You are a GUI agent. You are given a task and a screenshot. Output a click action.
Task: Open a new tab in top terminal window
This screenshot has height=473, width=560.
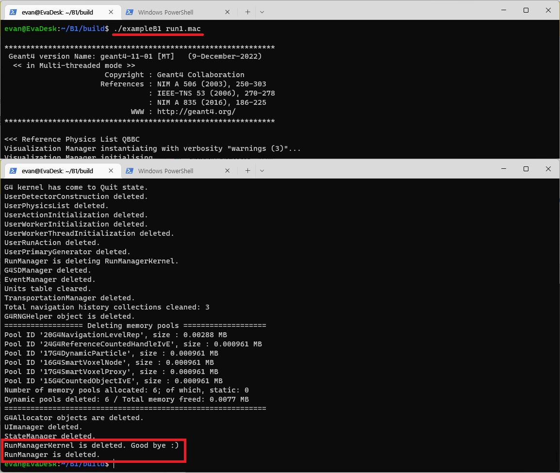coord(247,12)
